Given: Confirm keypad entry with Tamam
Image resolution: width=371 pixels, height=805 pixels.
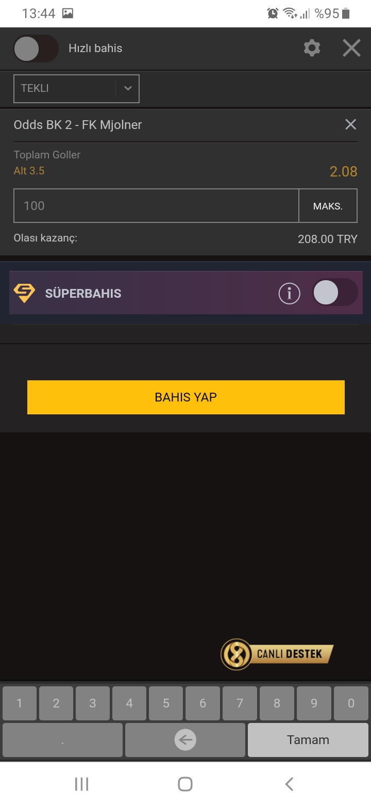Looking at the screenshot, I should (308, 740).
